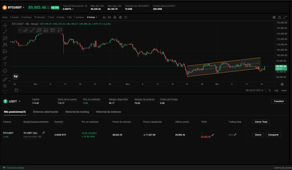The width and height of the screenshot is (292, 170).
Task: Open the emoji sticker tool
Action: (5, 70)
